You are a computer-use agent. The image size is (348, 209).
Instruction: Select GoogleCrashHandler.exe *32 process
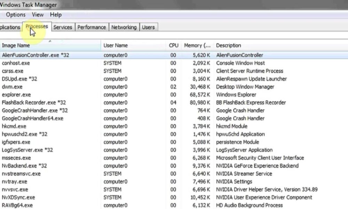[174, 110]
